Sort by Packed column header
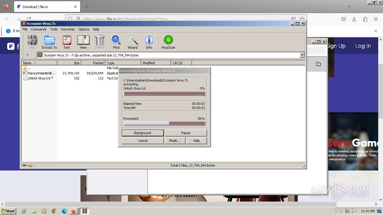This screenshot has height=215, width=383. 93,63
